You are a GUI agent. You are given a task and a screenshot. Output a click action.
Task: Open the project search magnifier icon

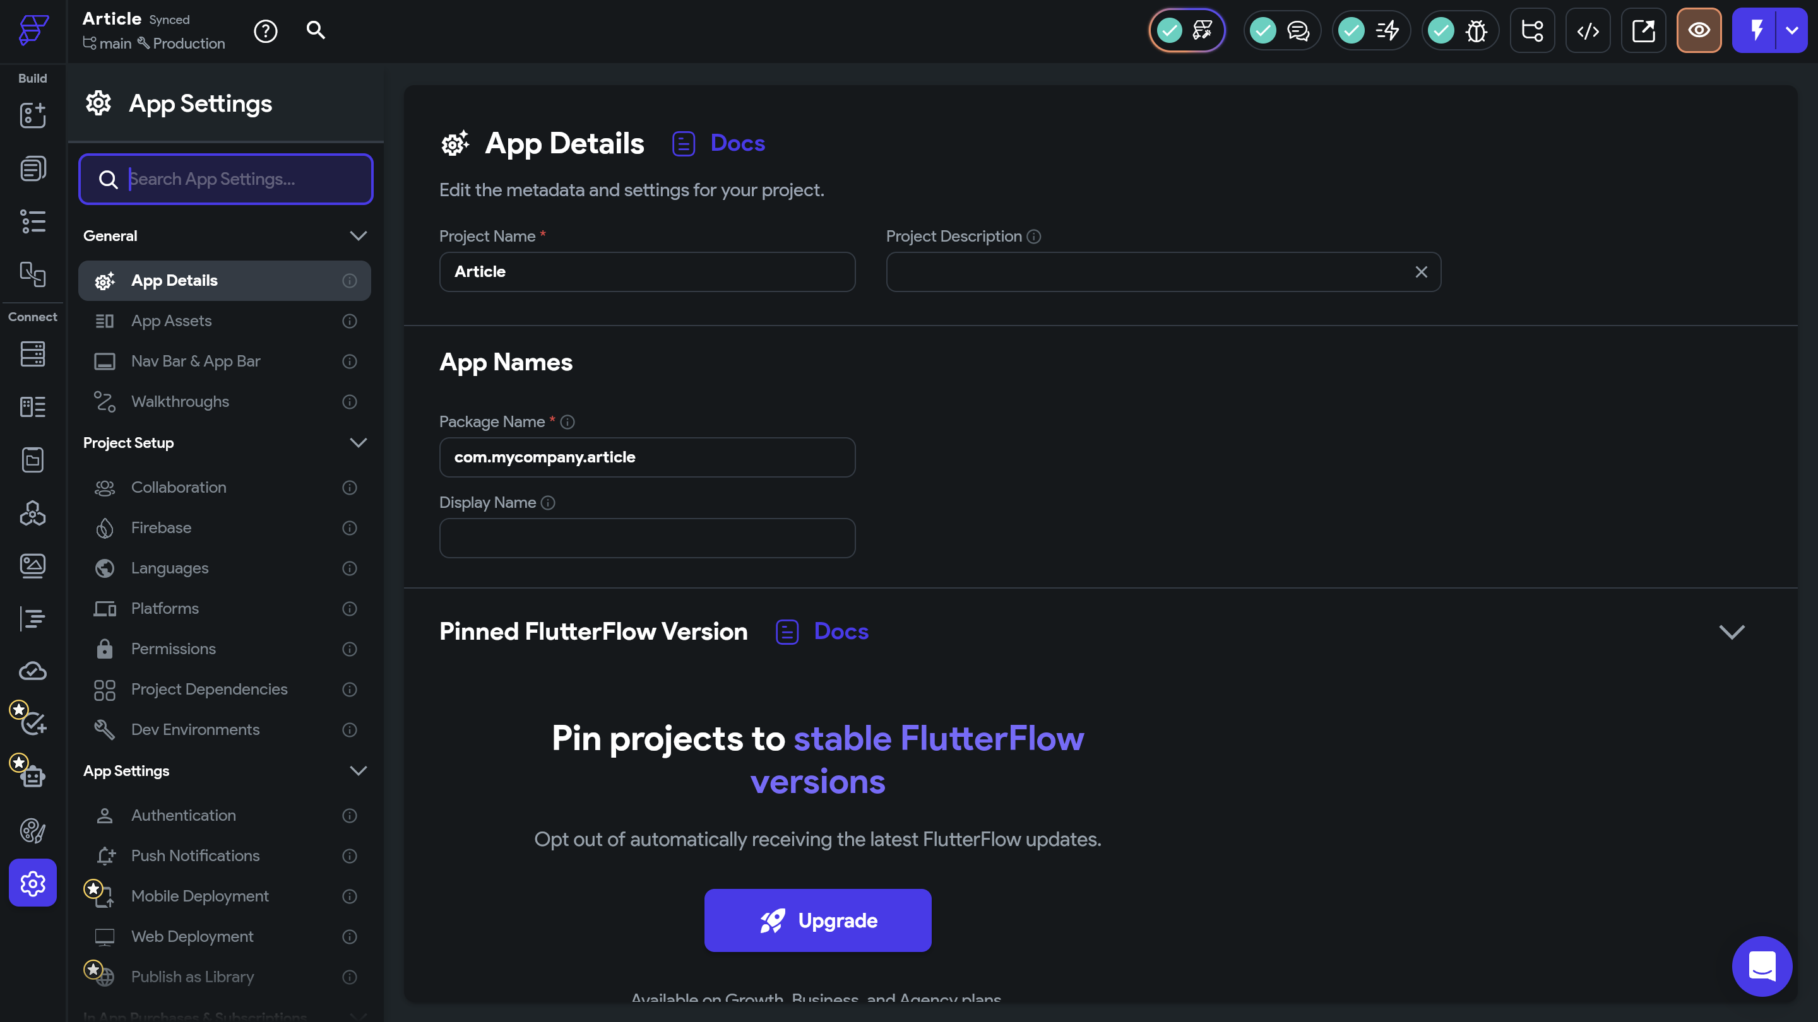coord(316,30)
